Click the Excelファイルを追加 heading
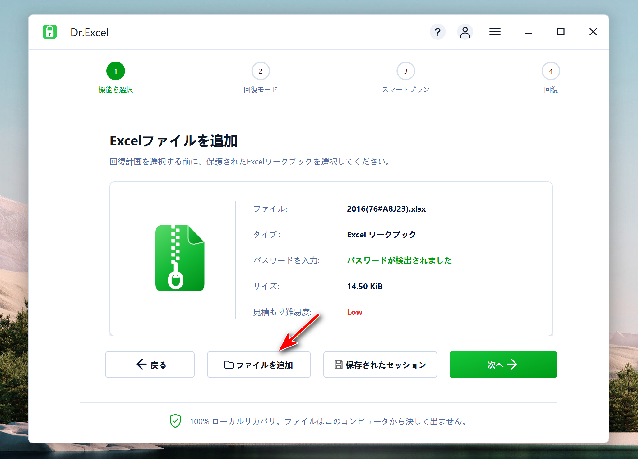Viewport: 638px width, 459px height. (x=173, y=141)
